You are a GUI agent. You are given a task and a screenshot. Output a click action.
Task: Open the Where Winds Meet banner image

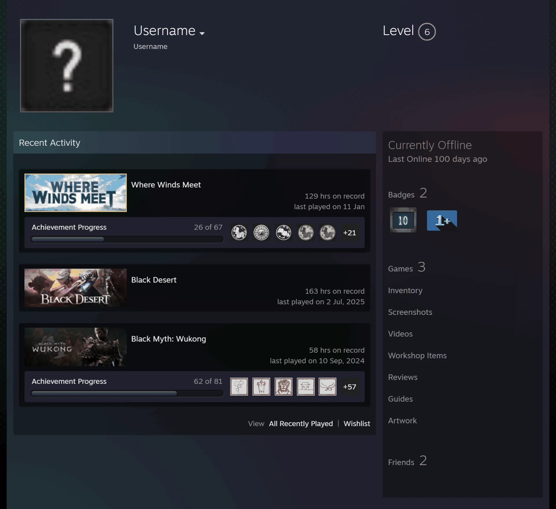click(76, 193)
